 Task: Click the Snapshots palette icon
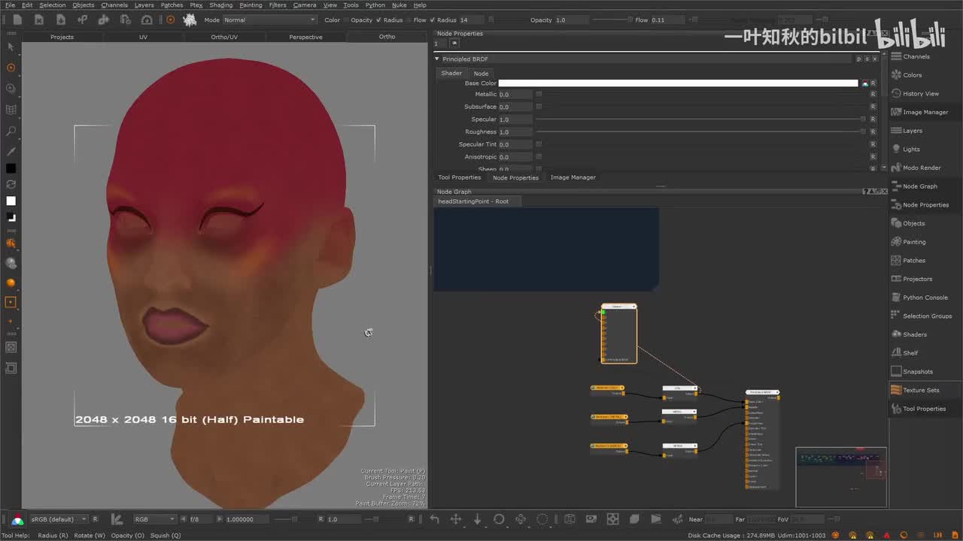(896, 371)
